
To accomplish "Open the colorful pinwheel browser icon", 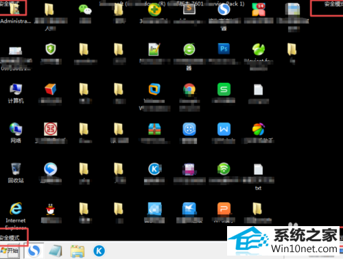I will 259,129.
